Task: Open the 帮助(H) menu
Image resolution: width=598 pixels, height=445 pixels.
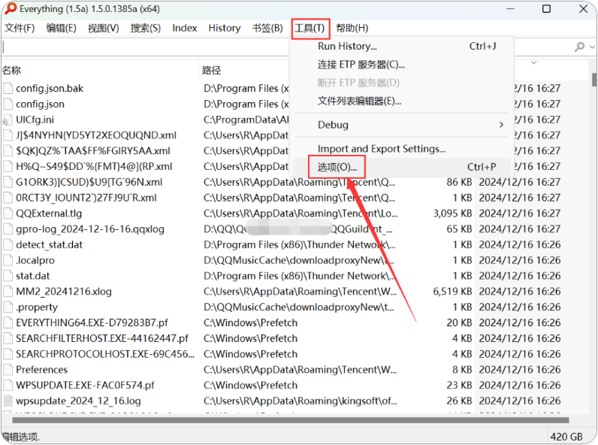Action: click(352, 29)
